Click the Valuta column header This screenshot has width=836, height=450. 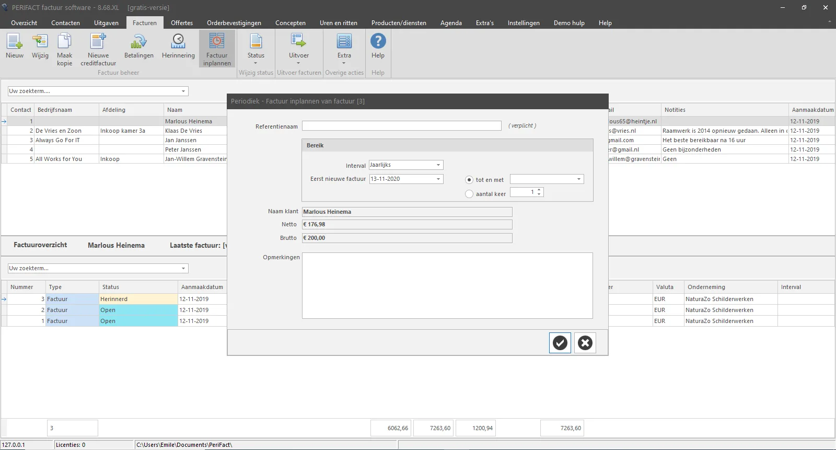[x=668, y=287]
